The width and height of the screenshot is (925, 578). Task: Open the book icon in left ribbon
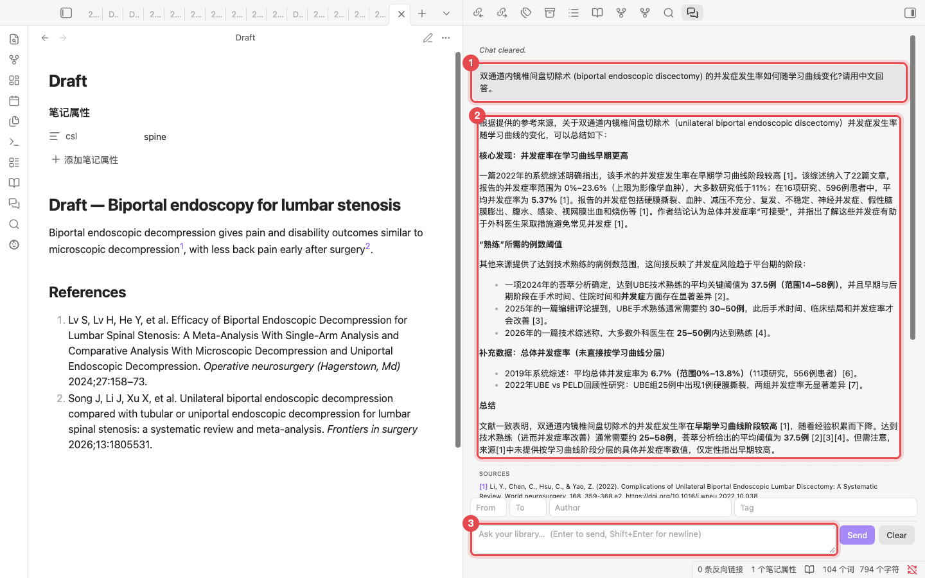14,183
